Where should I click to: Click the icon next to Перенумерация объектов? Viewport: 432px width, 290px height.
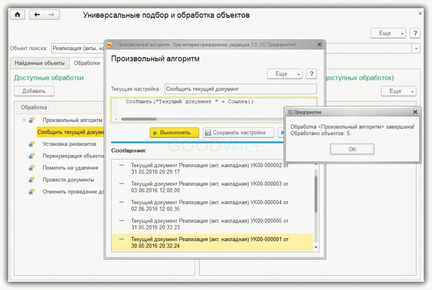click(32, 156)
